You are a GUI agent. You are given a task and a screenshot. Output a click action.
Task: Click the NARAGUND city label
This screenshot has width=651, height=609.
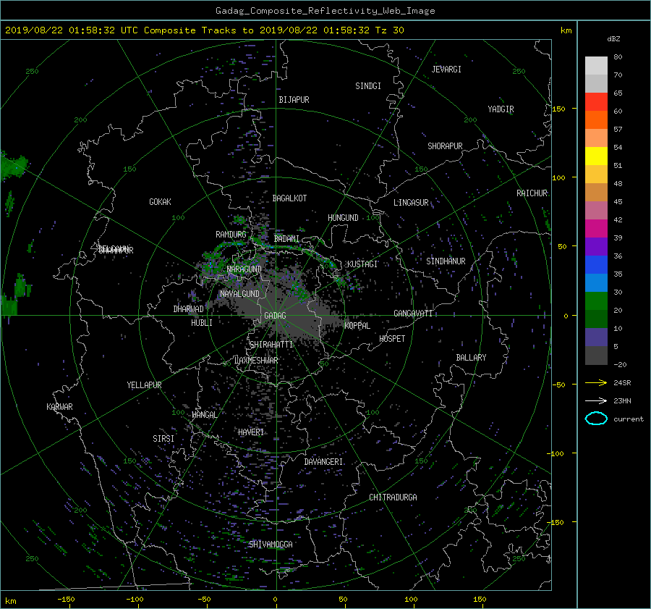(244, 269)
